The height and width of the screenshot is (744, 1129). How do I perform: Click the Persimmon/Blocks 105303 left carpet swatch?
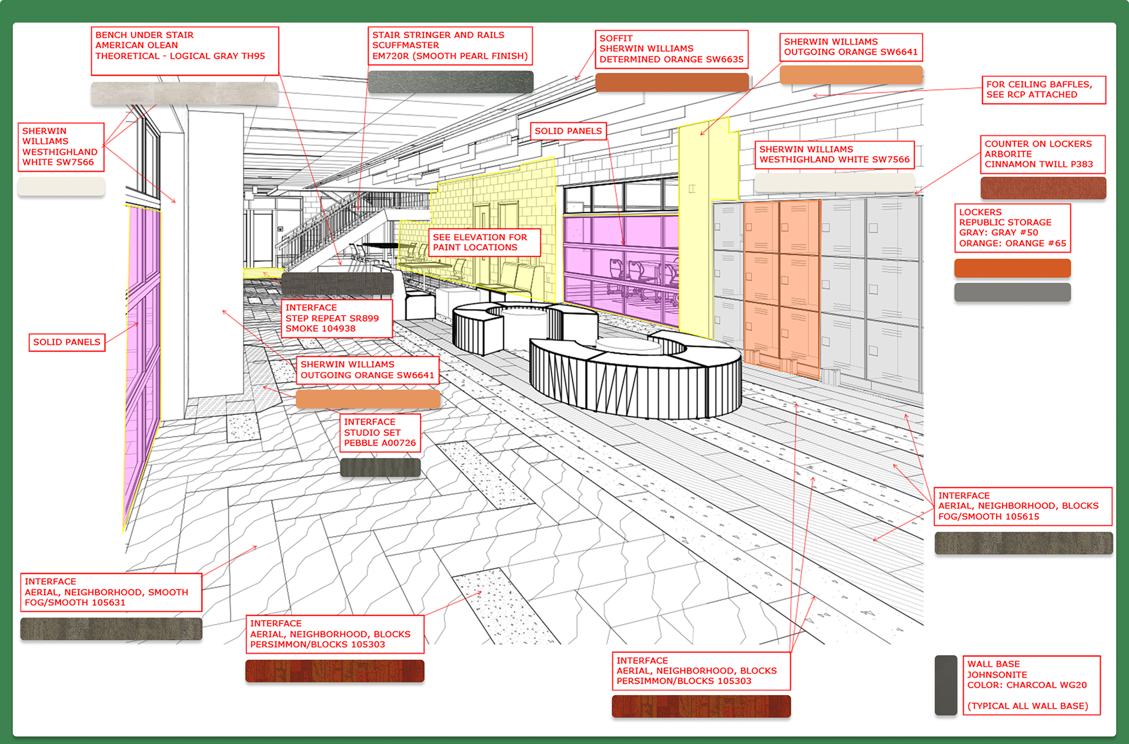click(x=334, y=671)
